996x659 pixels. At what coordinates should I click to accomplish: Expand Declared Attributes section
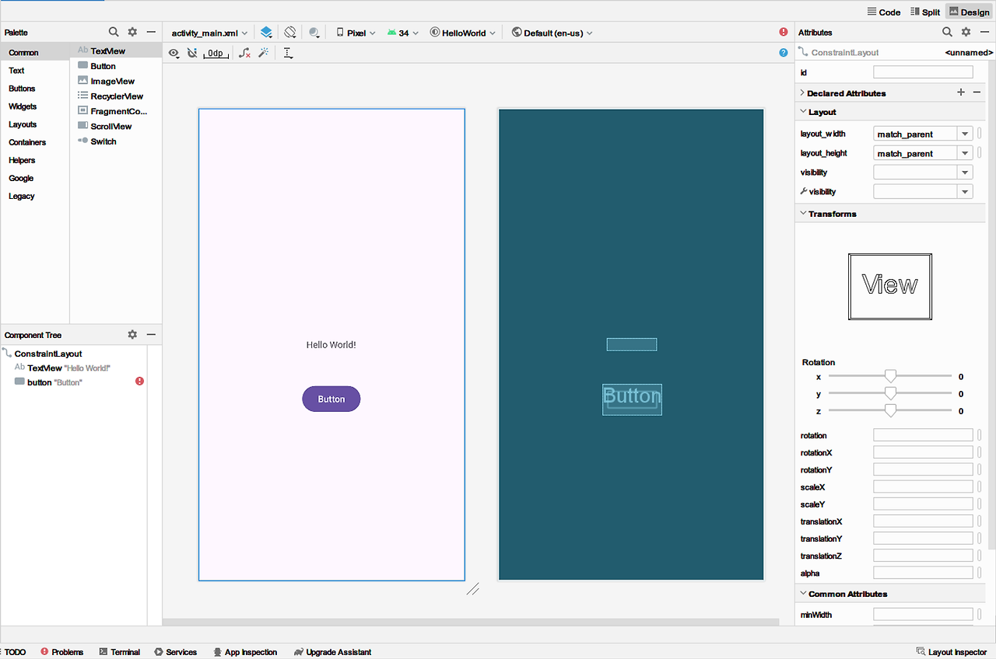[802, 92]
